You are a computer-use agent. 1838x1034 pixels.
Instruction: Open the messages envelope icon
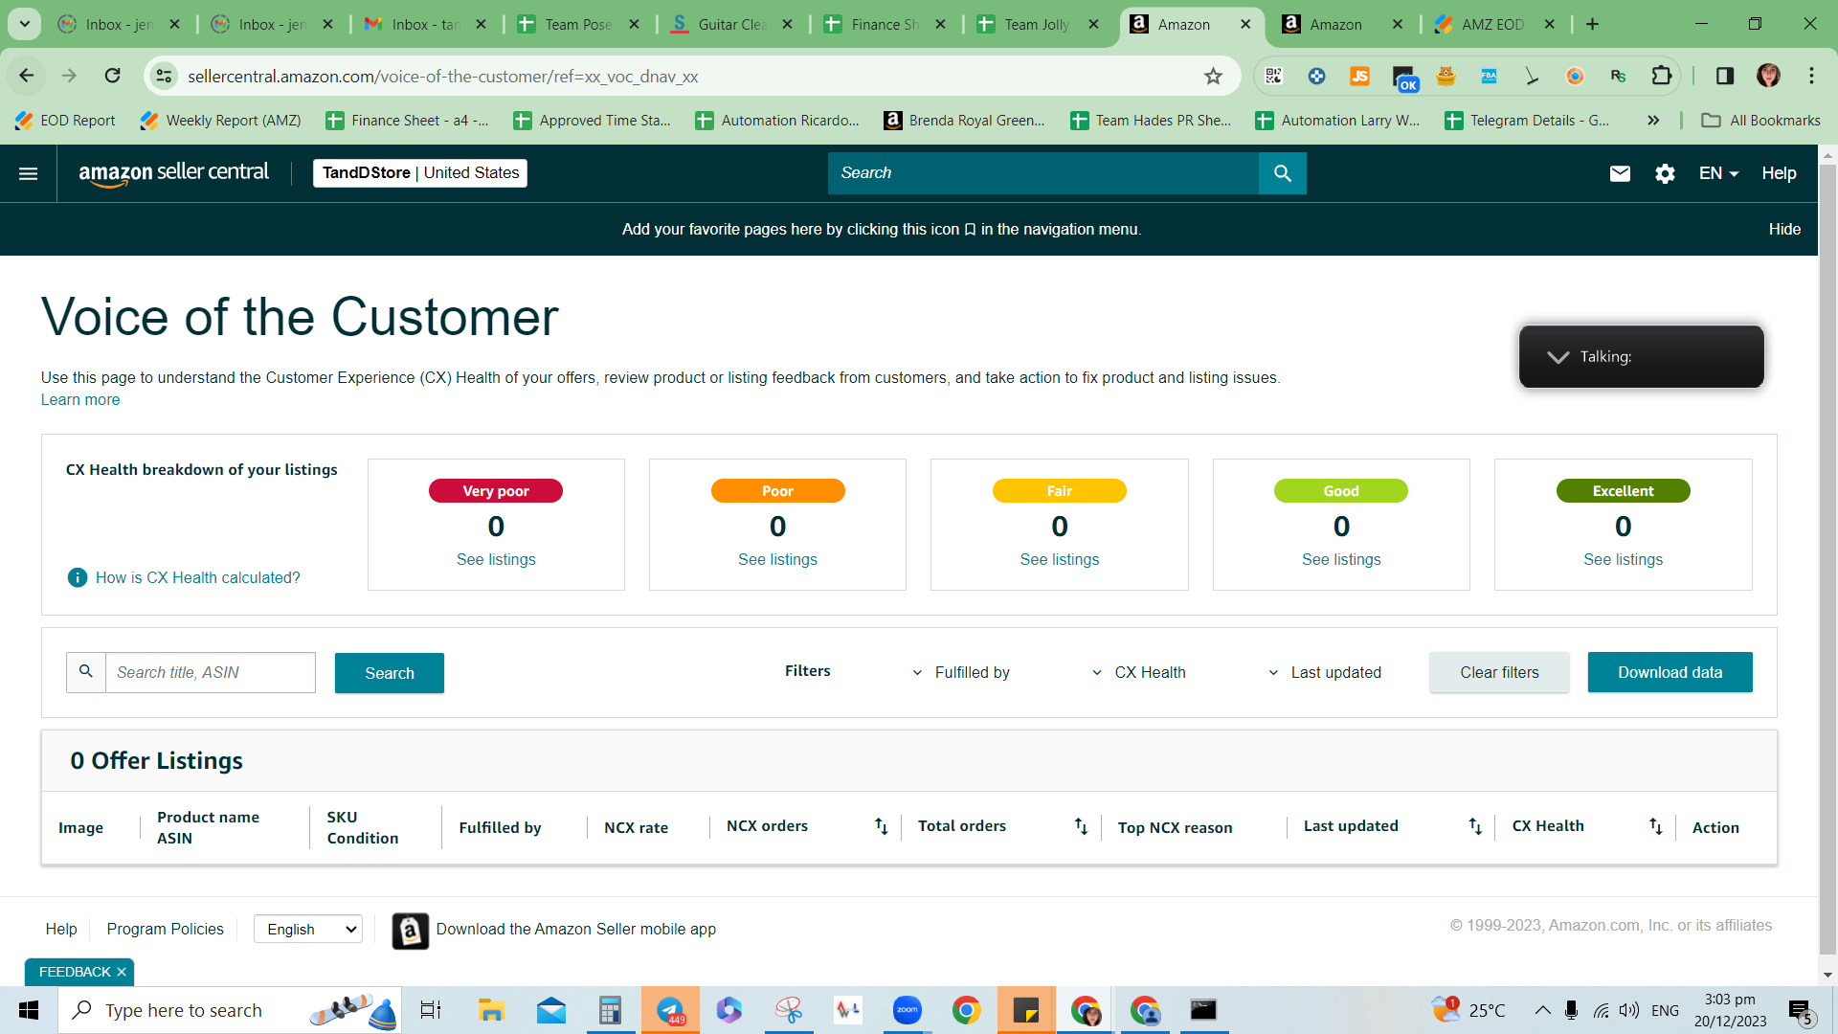click(x=1620, y=173)
